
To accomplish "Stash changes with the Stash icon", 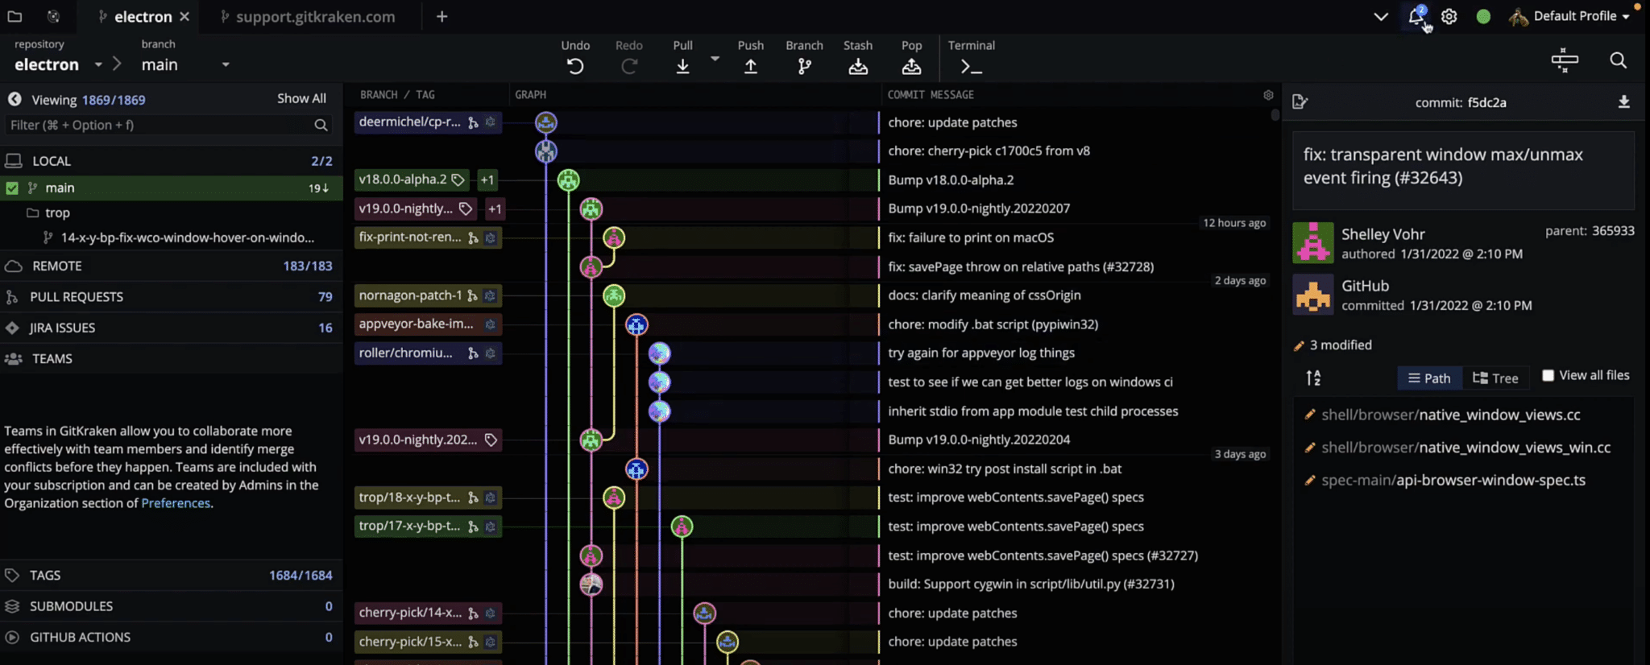I will click(858, 66).
